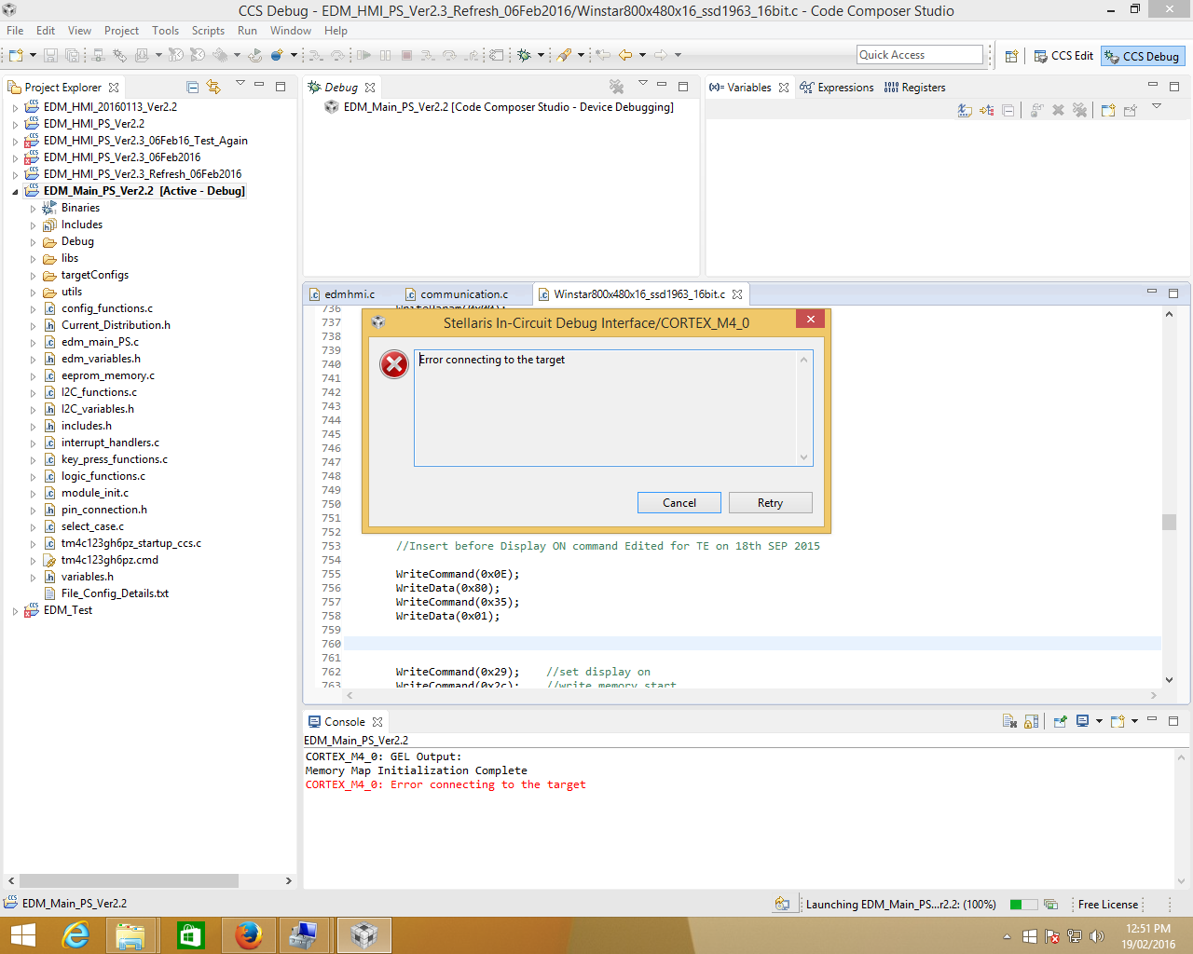Select File_Config_Details.txt in Project Explorer
This screenshot has height=954, width=1193.
pyautogui.click(x=115, y=594)
